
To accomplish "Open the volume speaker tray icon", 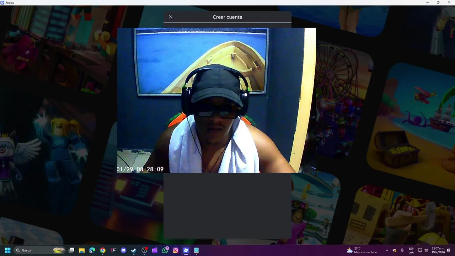I will (x=426, y=250).
